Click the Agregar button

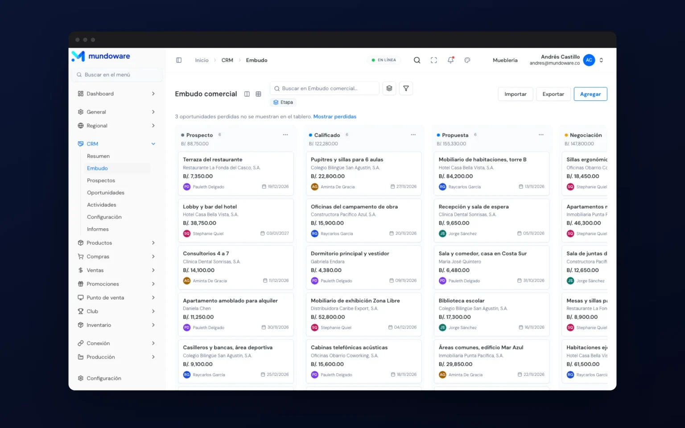[x=590, y=94]
